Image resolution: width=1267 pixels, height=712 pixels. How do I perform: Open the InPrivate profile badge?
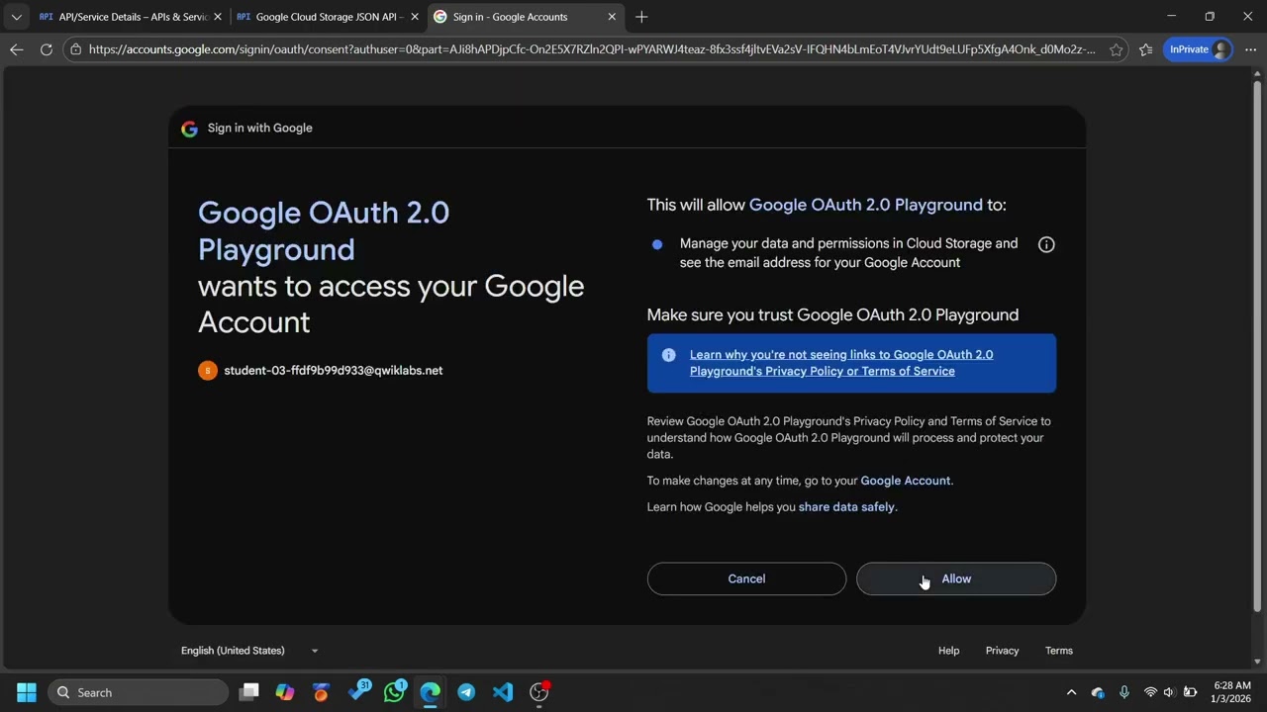pyautogui.click(x=1198, y=49)
